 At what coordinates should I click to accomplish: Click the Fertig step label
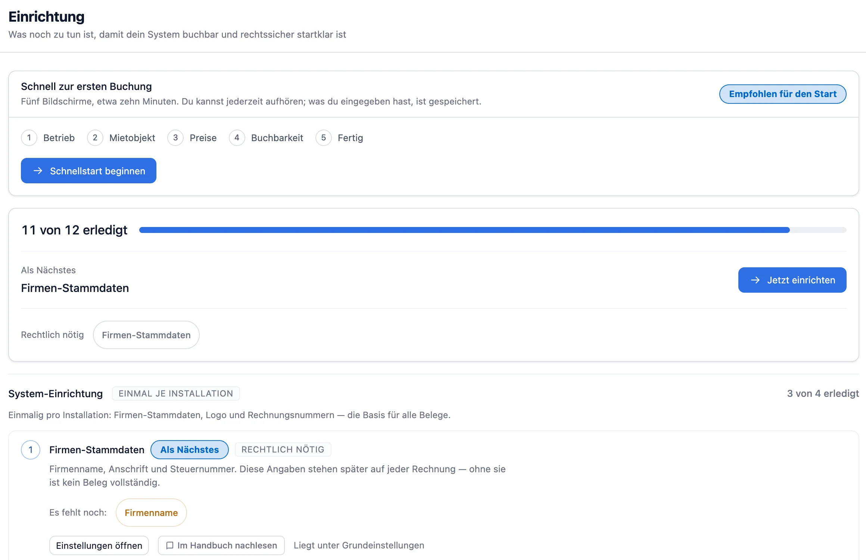tap(350, 138)
